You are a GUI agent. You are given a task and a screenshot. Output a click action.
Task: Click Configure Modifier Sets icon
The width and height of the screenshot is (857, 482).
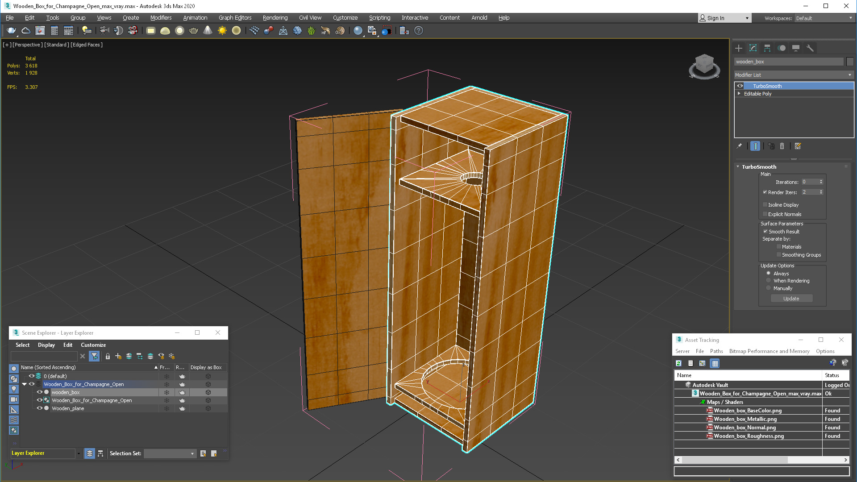[x=798, y=146]
